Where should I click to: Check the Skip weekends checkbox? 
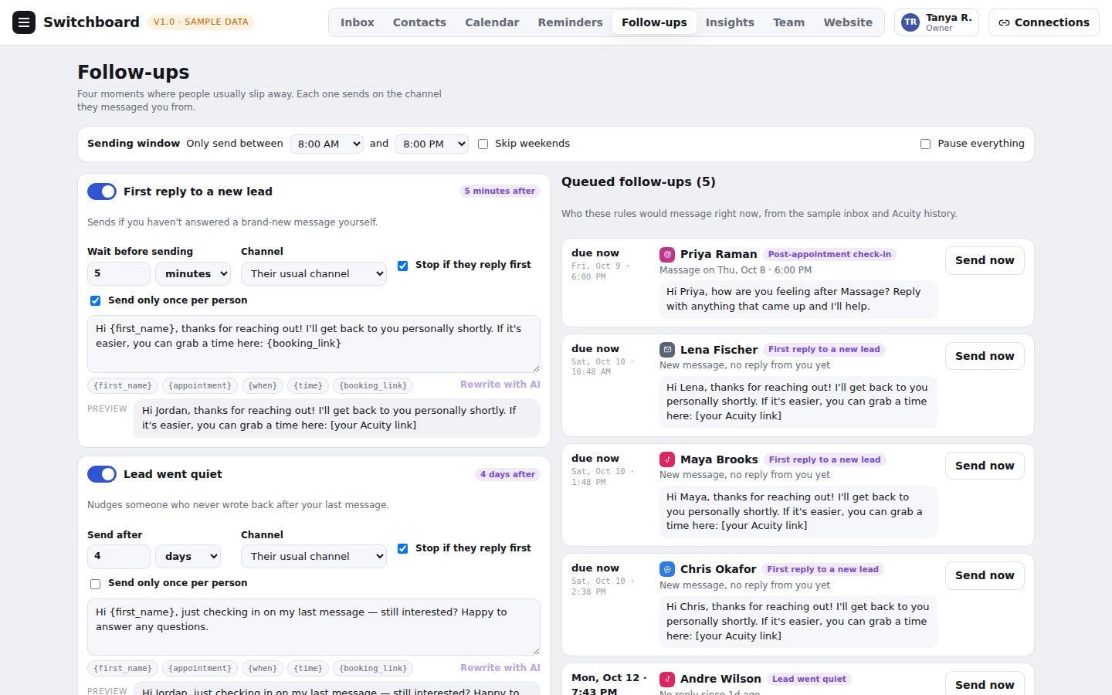[483, 144]
